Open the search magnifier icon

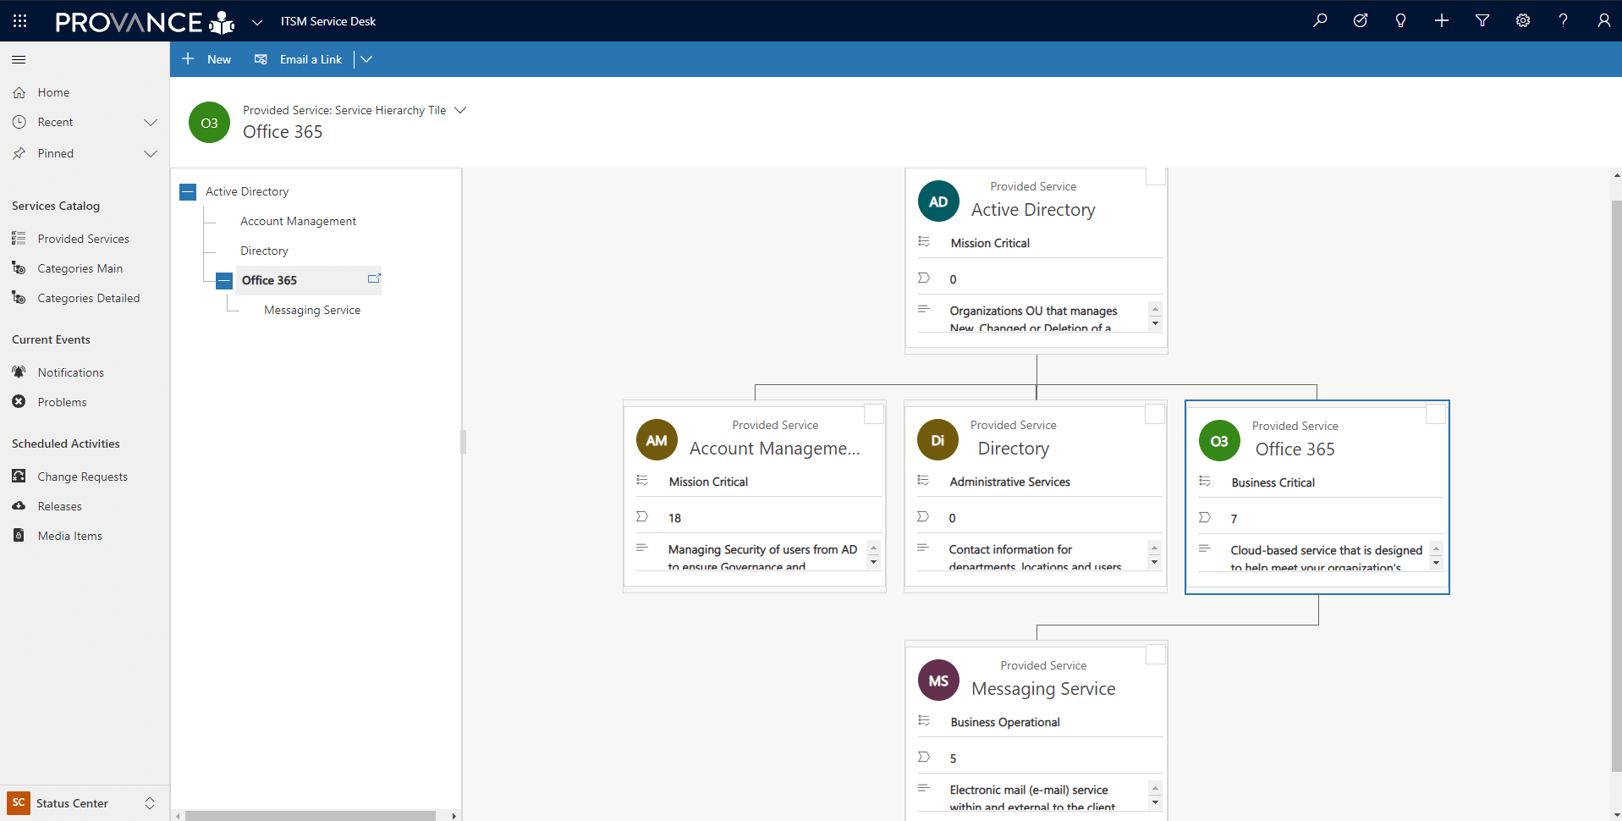[1320, 20]
